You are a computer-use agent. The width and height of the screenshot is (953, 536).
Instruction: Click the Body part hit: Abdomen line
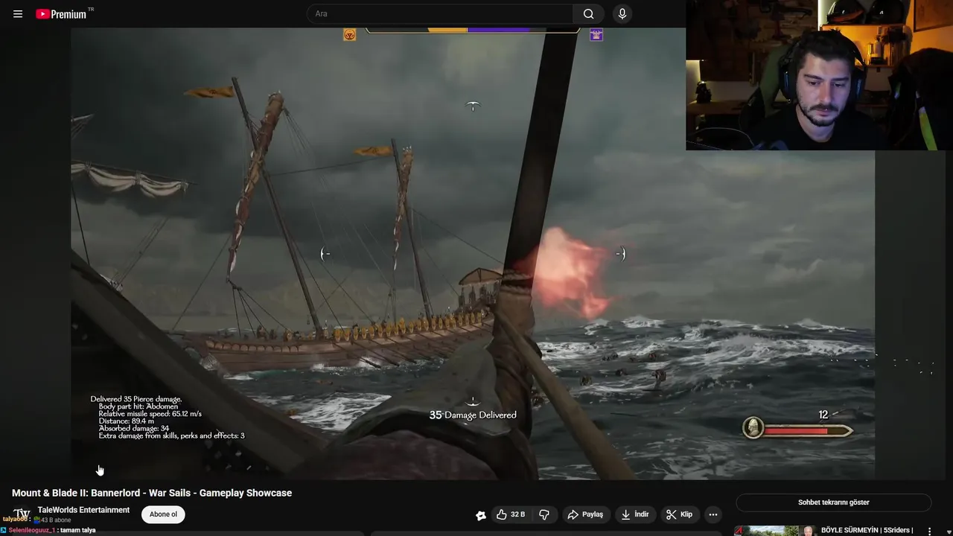point(138,406)
